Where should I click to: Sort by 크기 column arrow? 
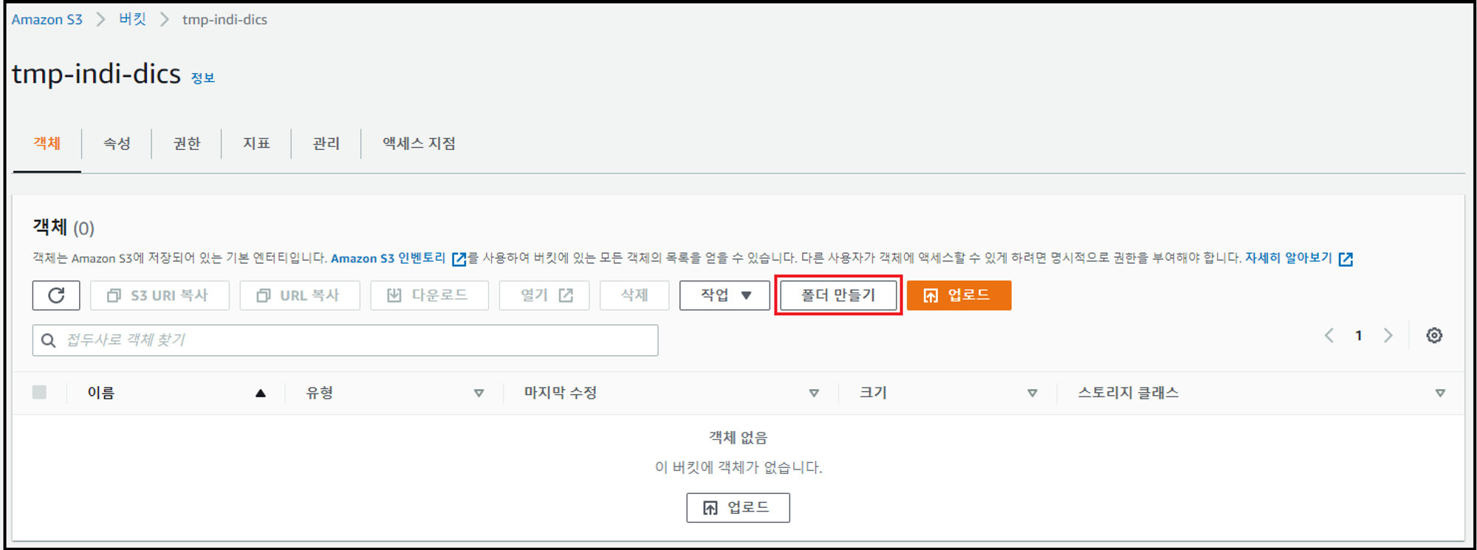click(x=1032, y=393)
